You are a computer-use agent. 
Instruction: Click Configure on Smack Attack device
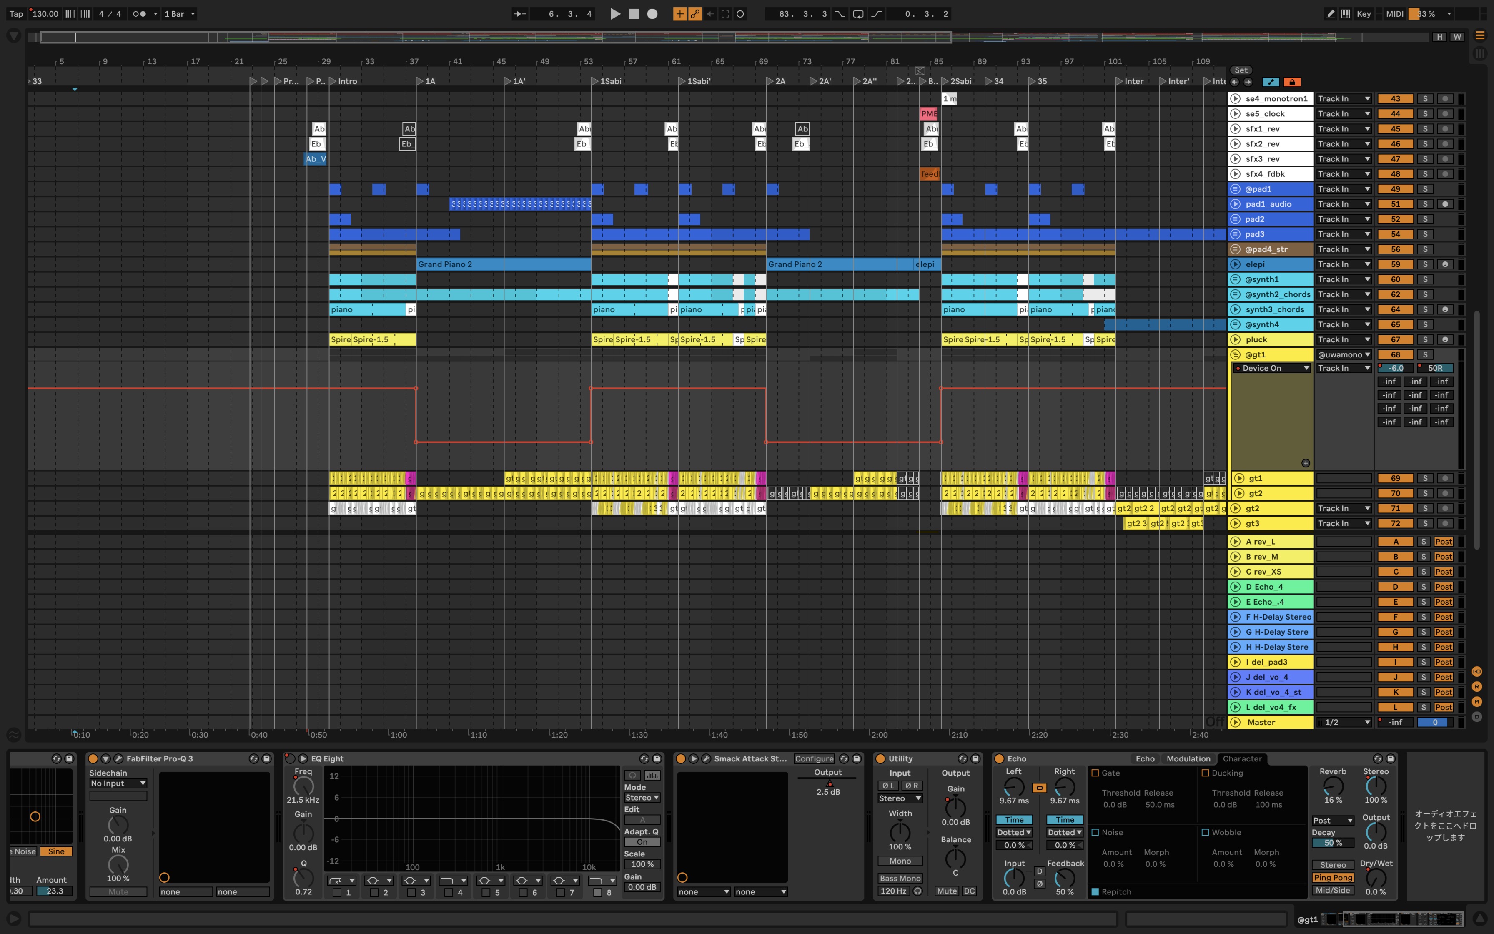814,758
